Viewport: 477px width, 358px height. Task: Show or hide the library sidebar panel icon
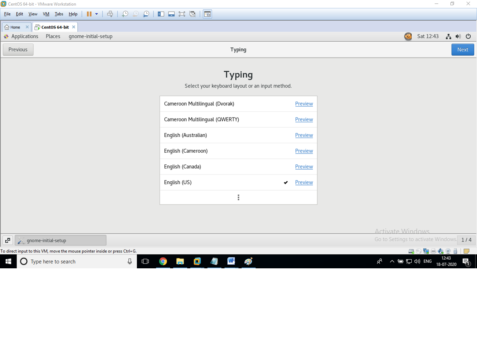click(x=161, y=14)
